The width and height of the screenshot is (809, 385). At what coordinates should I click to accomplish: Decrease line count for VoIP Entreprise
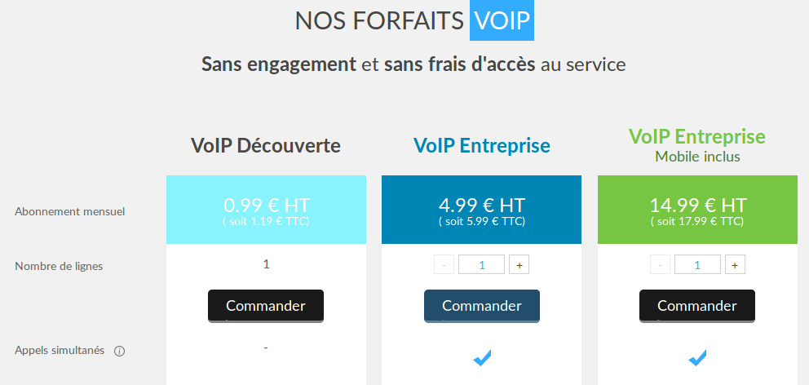444,265
